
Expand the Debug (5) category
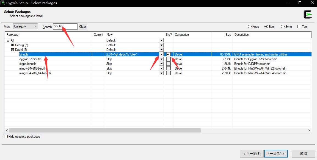click(12, 45)
